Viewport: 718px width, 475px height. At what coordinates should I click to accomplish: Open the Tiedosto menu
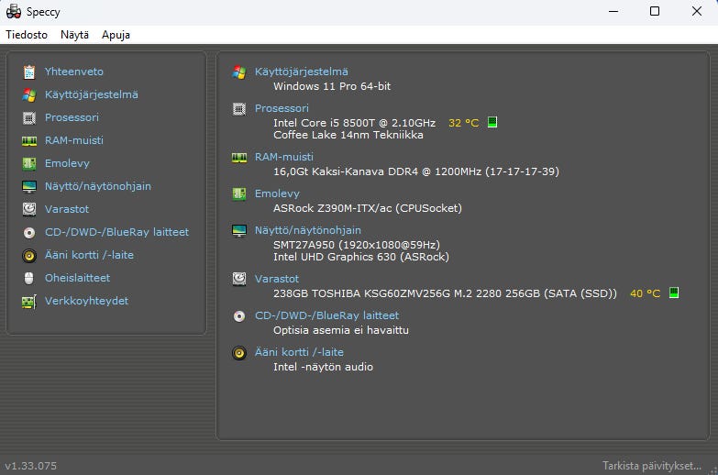27,35
